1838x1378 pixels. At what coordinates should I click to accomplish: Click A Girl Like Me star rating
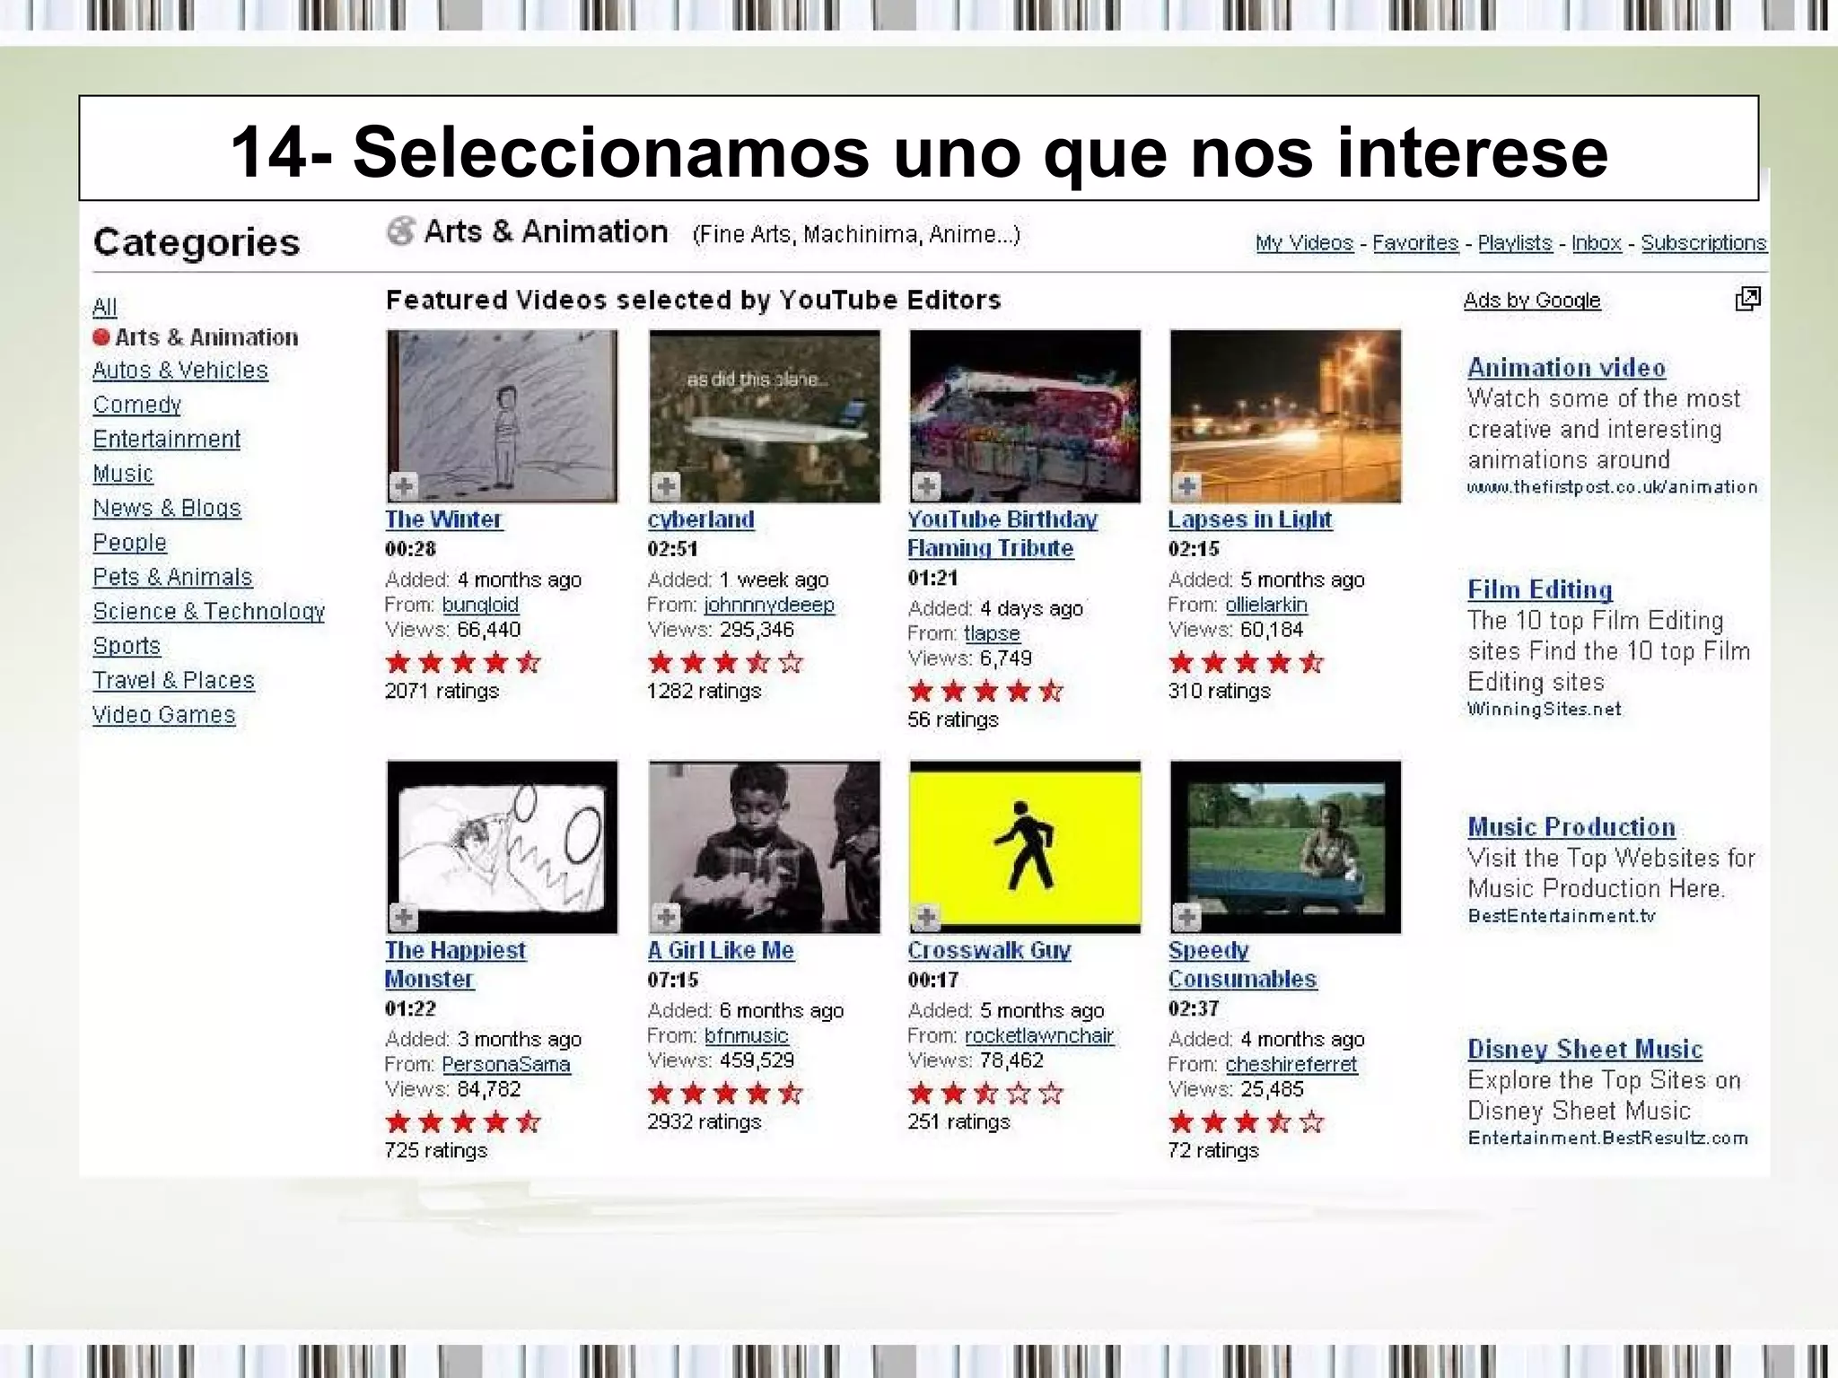coord(725,1094)
